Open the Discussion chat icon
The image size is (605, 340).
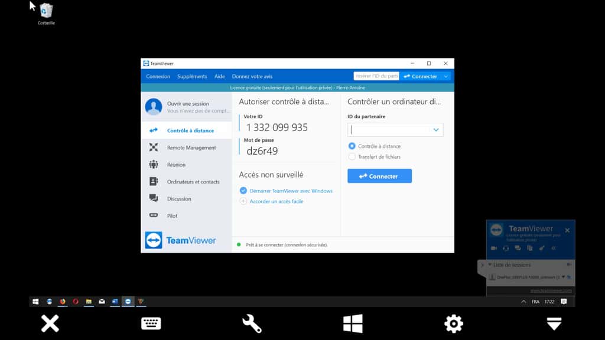154,198
